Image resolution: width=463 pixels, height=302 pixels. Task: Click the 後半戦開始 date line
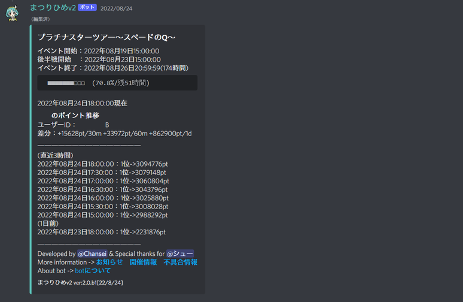coord(99,59)
